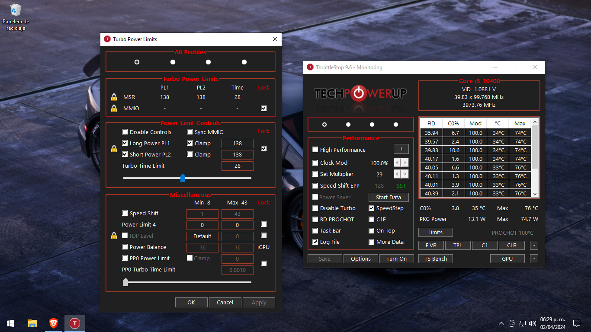
Task: Open the TPL window button
Action: point(458,246)
